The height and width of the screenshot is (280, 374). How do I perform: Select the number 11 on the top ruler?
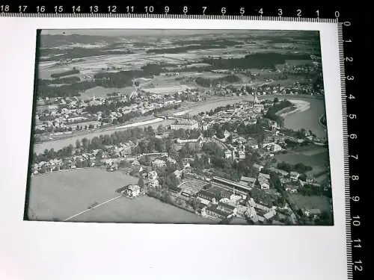coord(130,9)
